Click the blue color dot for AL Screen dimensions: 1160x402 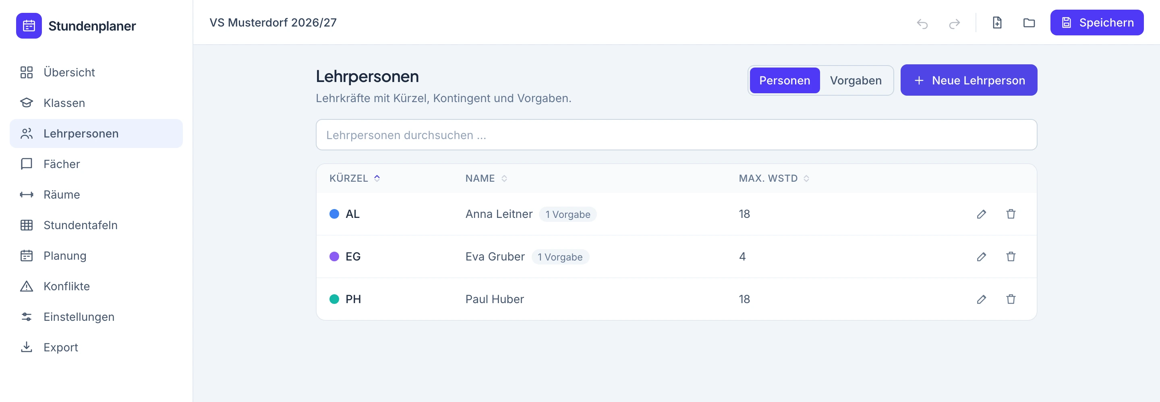pyautogui.click(x=334, y=214)
